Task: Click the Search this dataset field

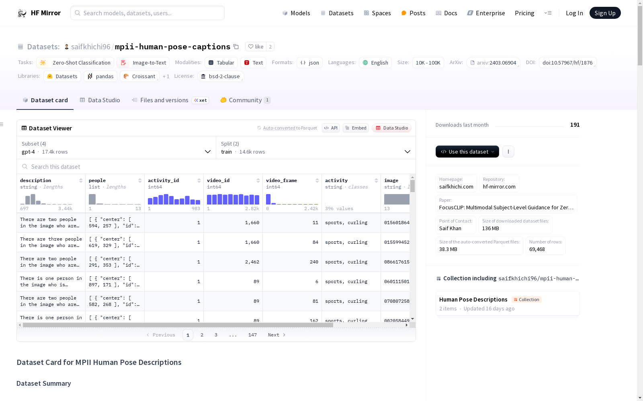Action: point(216,167)
